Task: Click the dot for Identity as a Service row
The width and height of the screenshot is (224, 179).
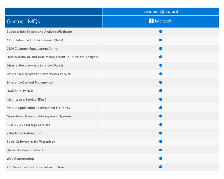Action: point(160,99)
